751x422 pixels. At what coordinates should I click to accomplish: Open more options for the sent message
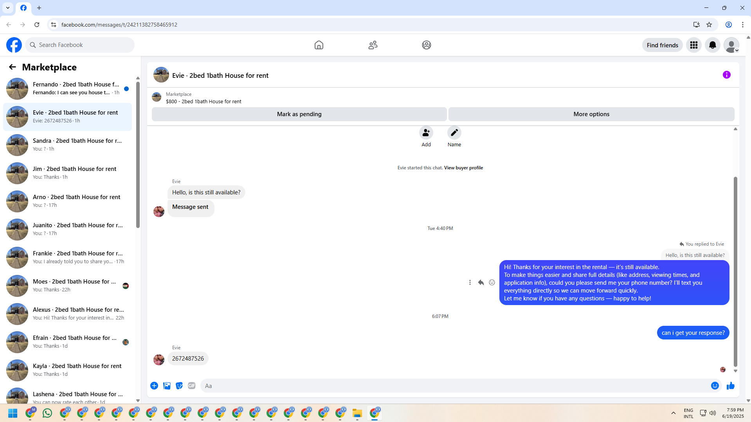click(x=470, y=282)
